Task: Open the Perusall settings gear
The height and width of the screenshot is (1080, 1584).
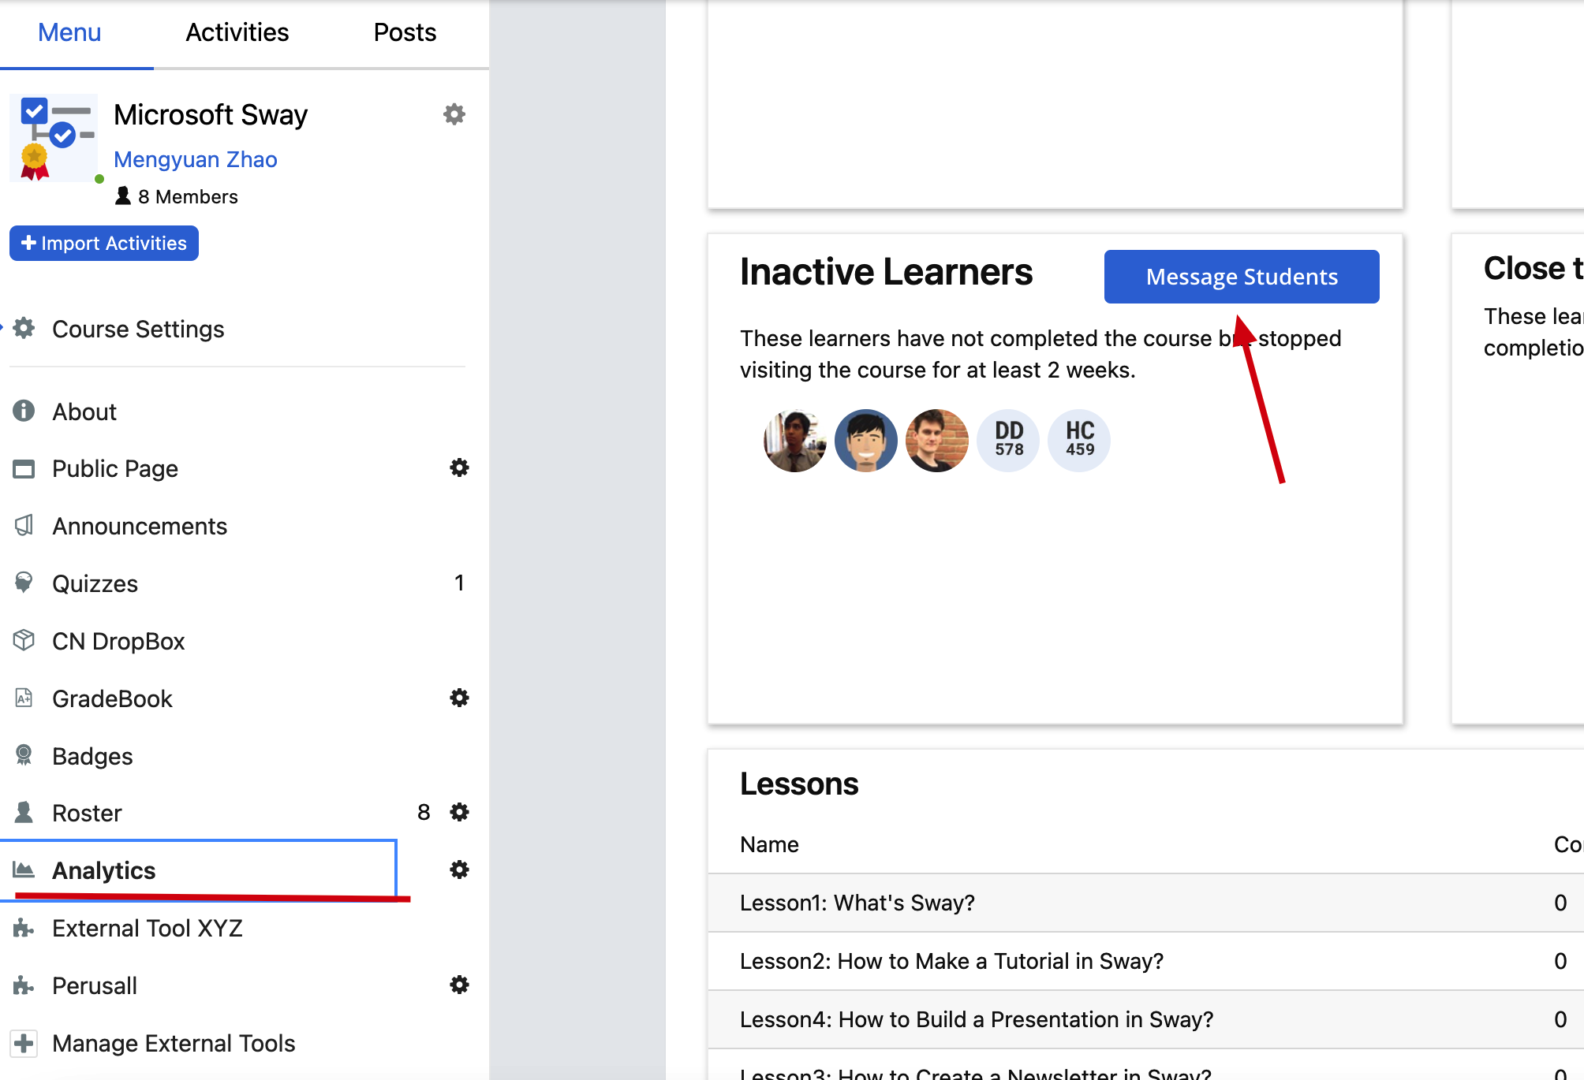Action: 459,985
